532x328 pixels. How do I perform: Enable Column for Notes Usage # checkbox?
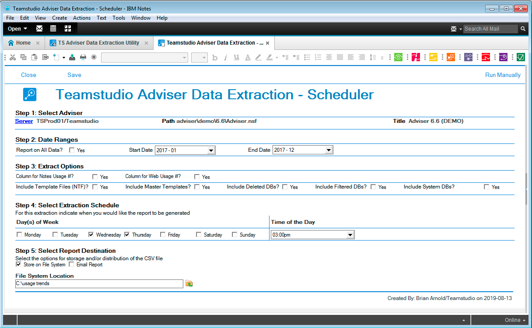click(x=95, y=177)
